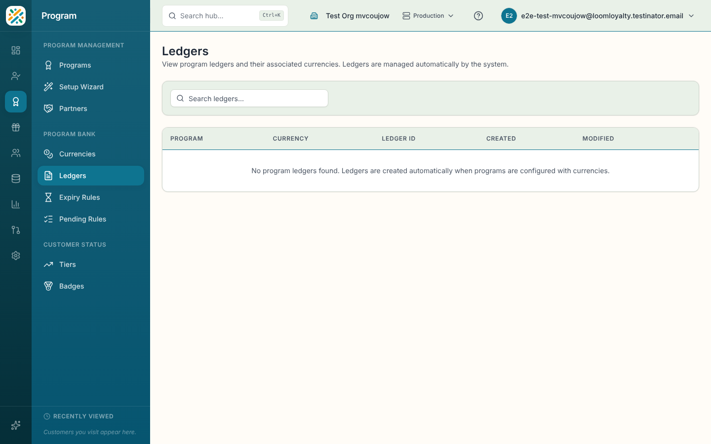711x444 pixels.
Task: Open the Badges page
Action: pos(91,286)
